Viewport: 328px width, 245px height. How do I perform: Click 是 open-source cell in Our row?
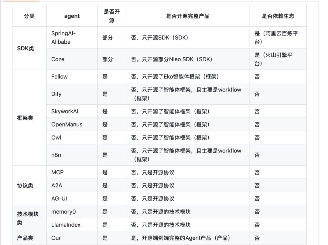(112, 238)
